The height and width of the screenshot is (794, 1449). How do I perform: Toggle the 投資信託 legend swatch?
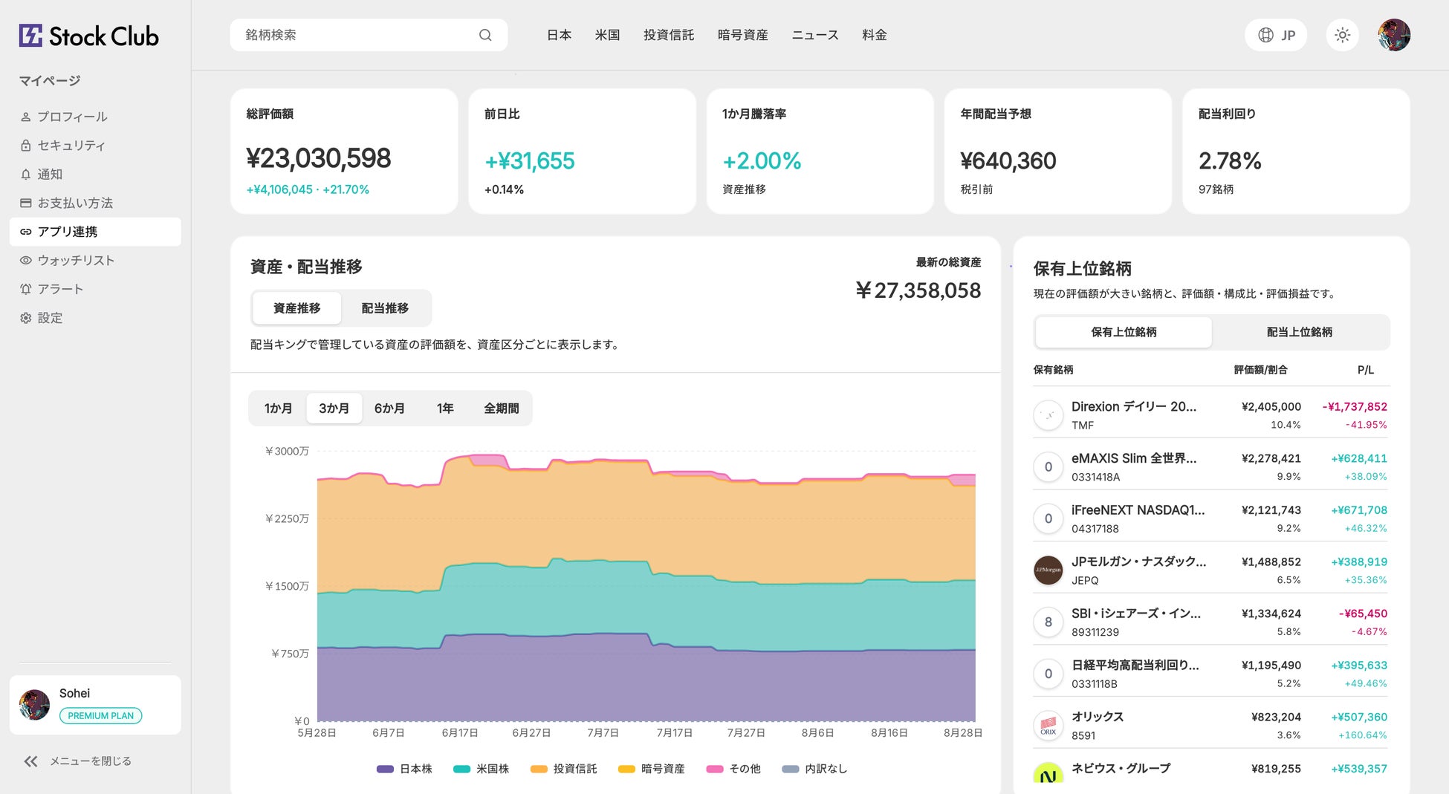539,769
